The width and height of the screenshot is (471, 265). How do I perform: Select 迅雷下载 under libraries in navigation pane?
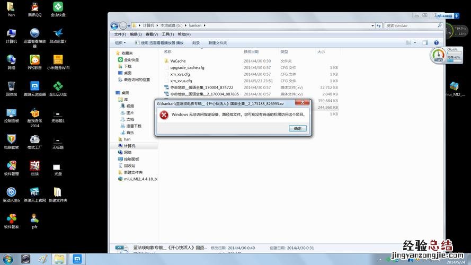(131, 126)
